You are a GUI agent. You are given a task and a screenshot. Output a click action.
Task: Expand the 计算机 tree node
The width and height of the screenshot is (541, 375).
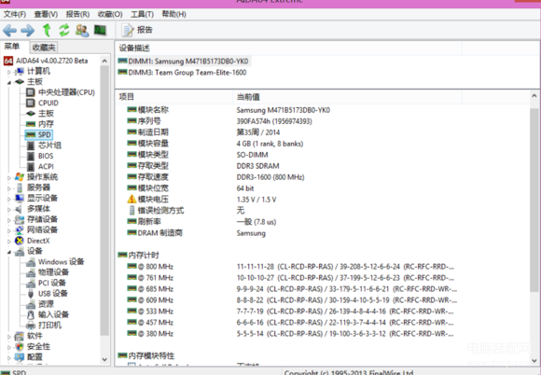coord(9,72)
